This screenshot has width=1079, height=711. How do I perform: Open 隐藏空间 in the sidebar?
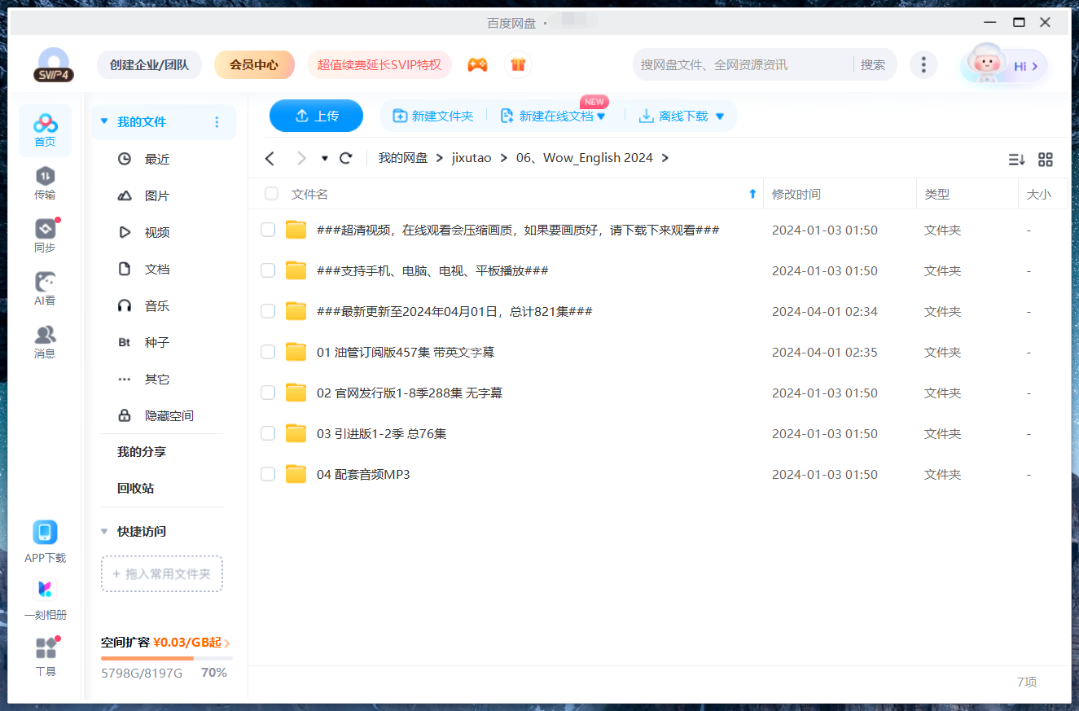point(169,415)
